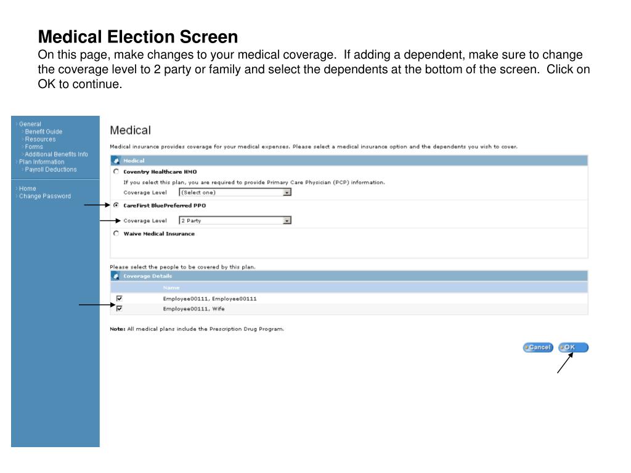The width and height of the screenshot is (631, 473).
Task: Click the Cancel button
Action: 538,347
